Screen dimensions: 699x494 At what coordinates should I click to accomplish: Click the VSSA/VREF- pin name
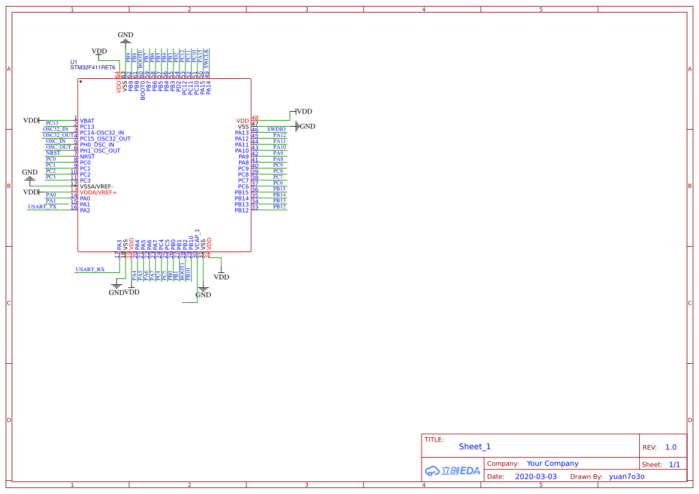(x=97, y=186)
